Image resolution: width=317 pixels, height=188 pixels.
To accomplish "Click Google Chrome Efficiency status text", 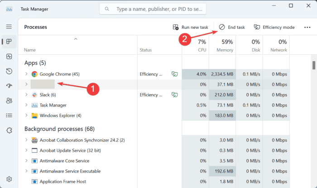I will pyautogui.click(x=151, y=74).
